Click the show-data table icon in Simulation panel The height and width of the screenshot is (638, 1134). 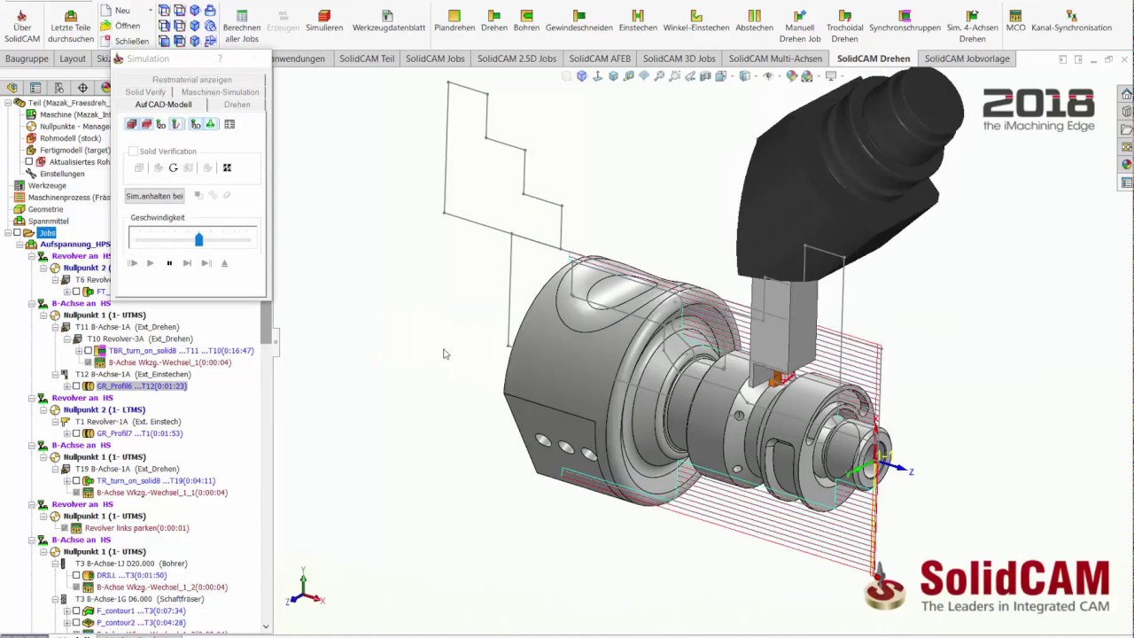coord(229,124)
